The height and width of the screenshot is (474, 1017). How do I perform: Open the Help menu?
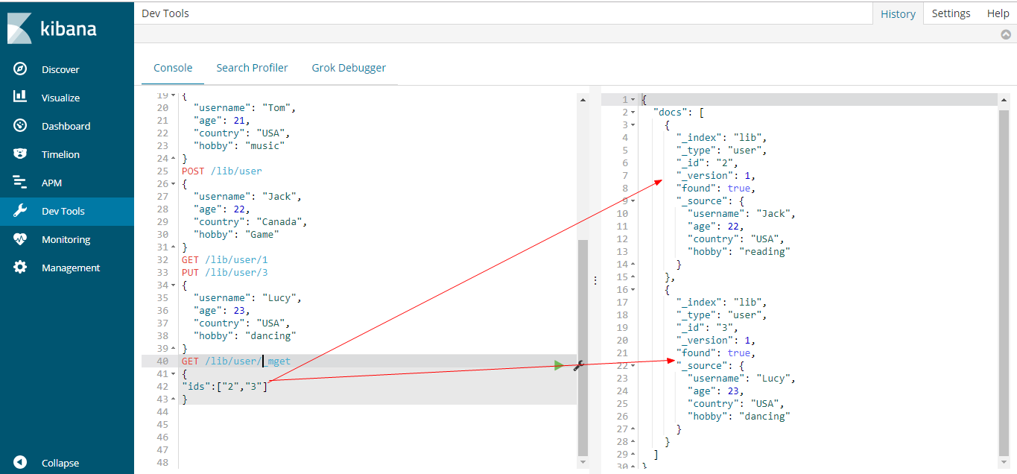(x=998, y=13)
